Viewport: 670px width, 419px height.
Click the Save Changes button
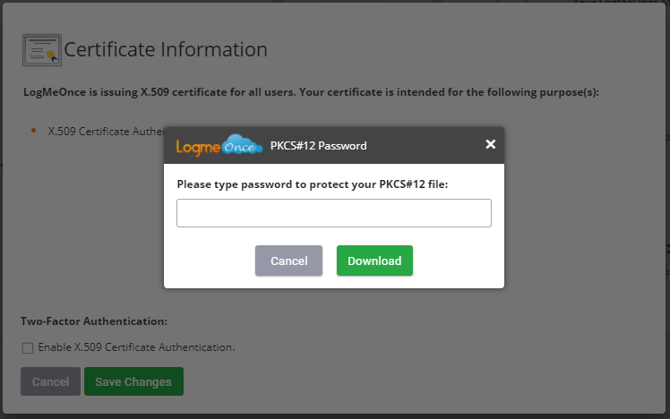[x=133, y=381]
